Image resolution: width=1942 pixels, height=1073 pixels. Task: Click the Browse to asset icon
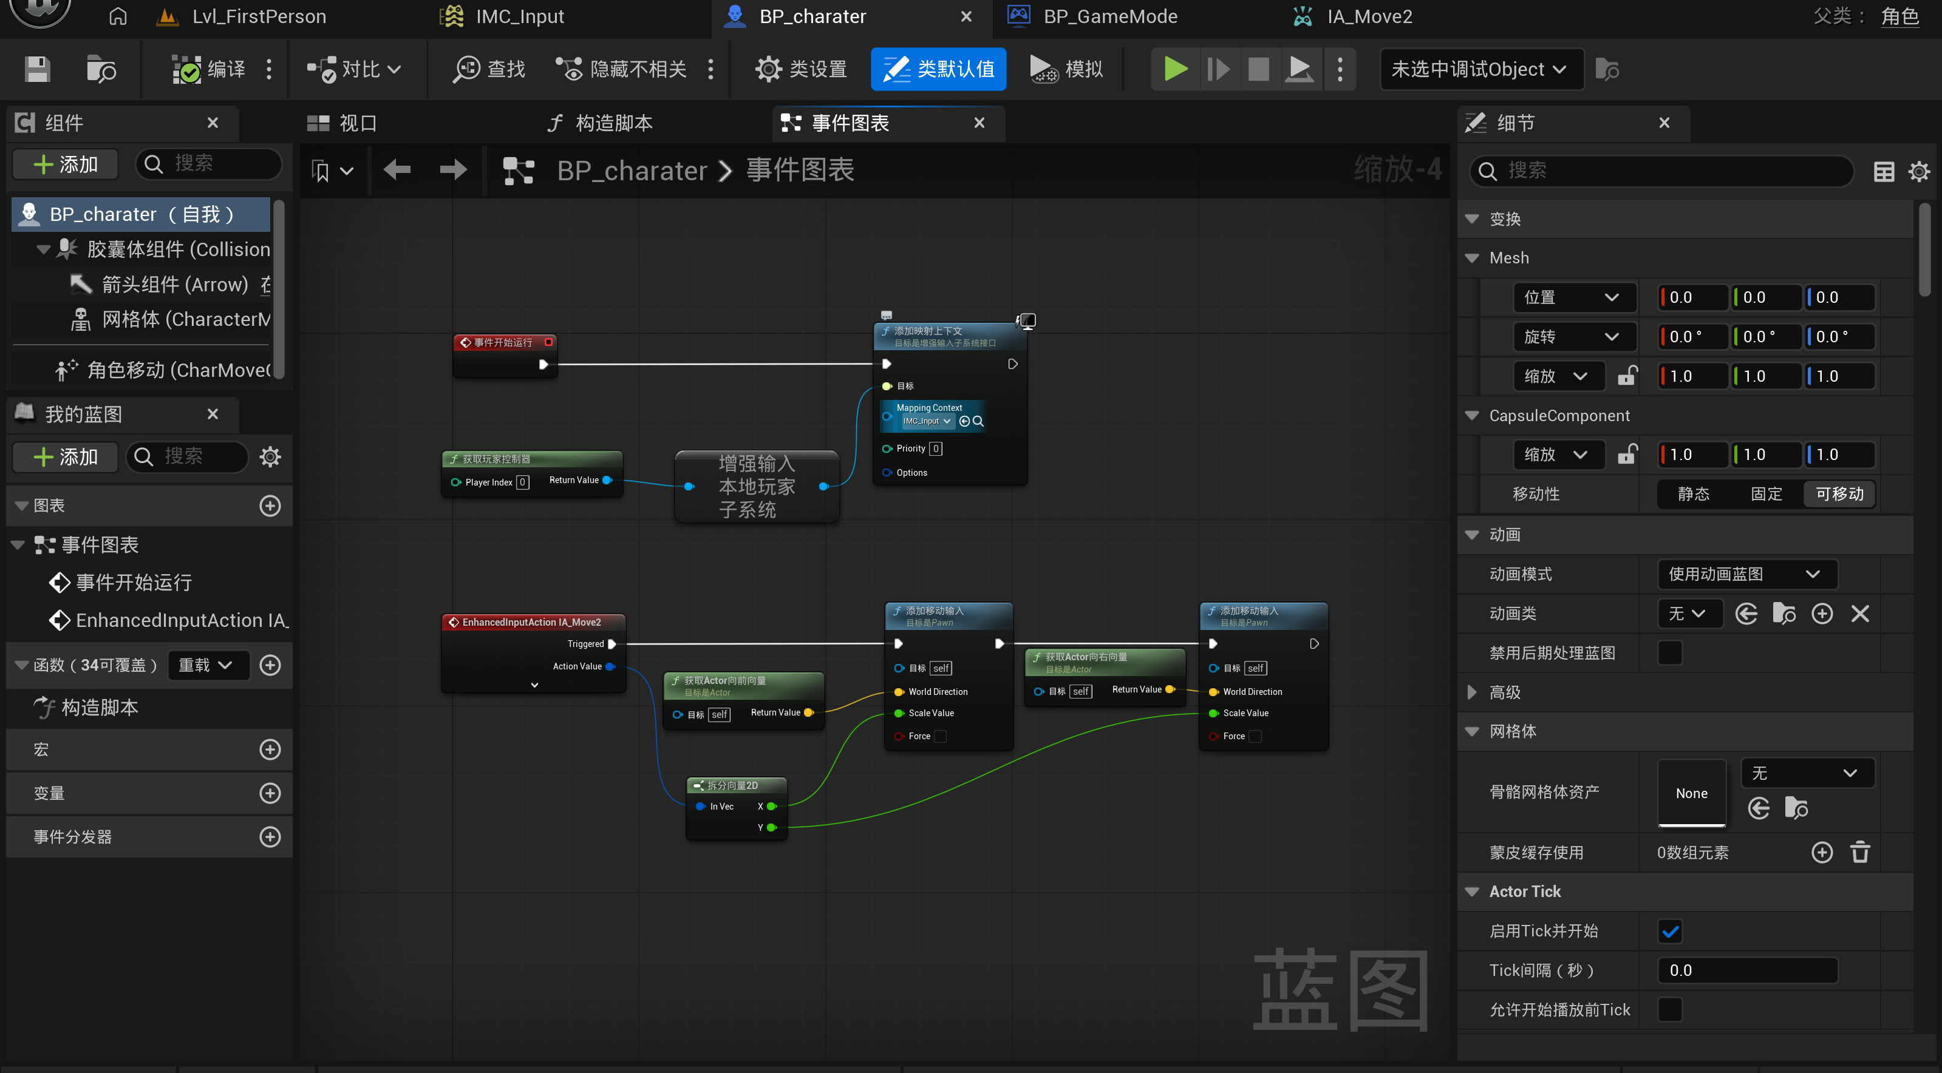coord(100,69)
